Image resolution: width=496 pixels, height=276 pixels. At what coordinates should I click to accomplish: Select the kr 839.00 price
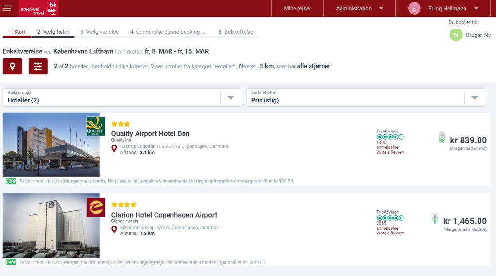click(x=468, y=140)
